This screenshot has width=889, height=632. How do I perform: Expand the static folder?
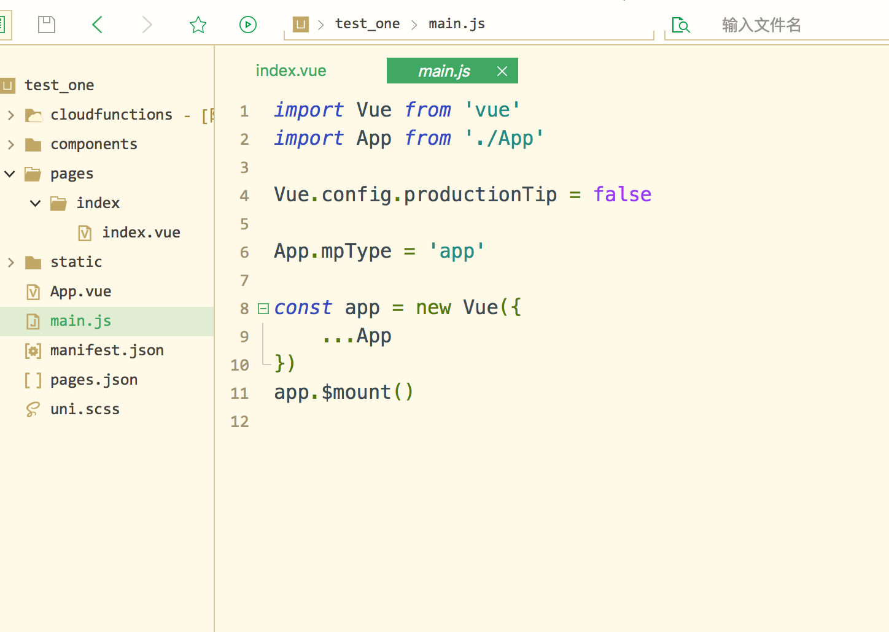click(10, 262)
